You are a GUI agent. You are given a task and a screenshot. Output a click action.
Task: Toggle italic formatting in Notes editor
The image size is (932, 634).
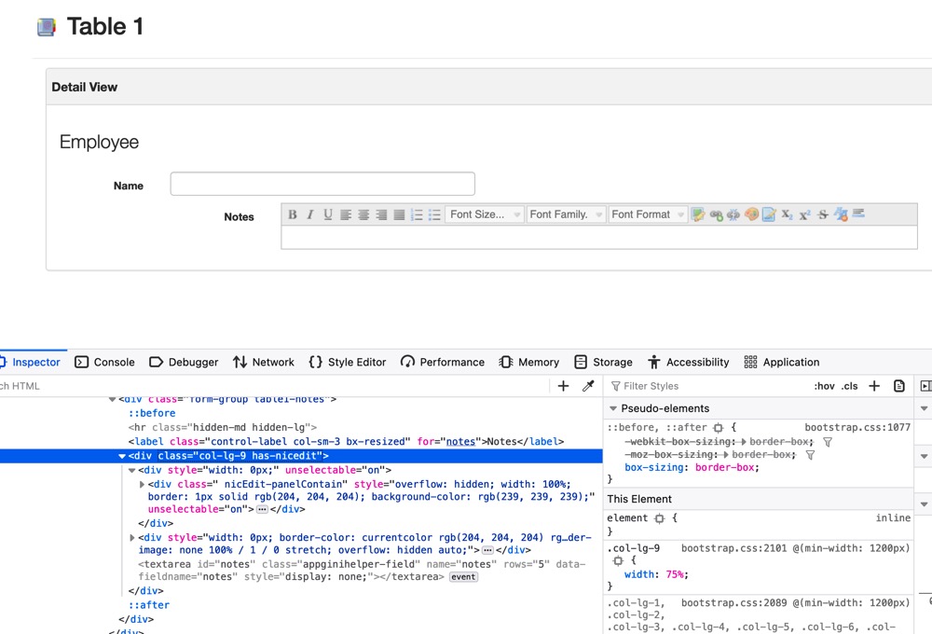[x=310, y=214]
